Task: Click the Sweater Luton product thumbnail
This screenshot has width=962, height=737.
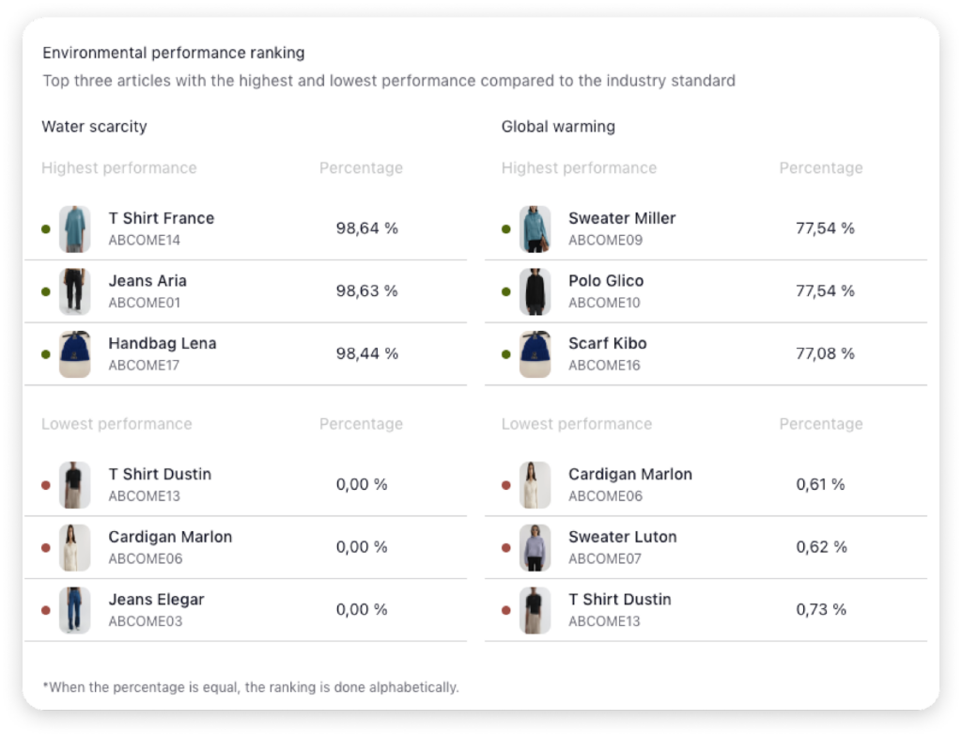Action: [x=535, y=548]
